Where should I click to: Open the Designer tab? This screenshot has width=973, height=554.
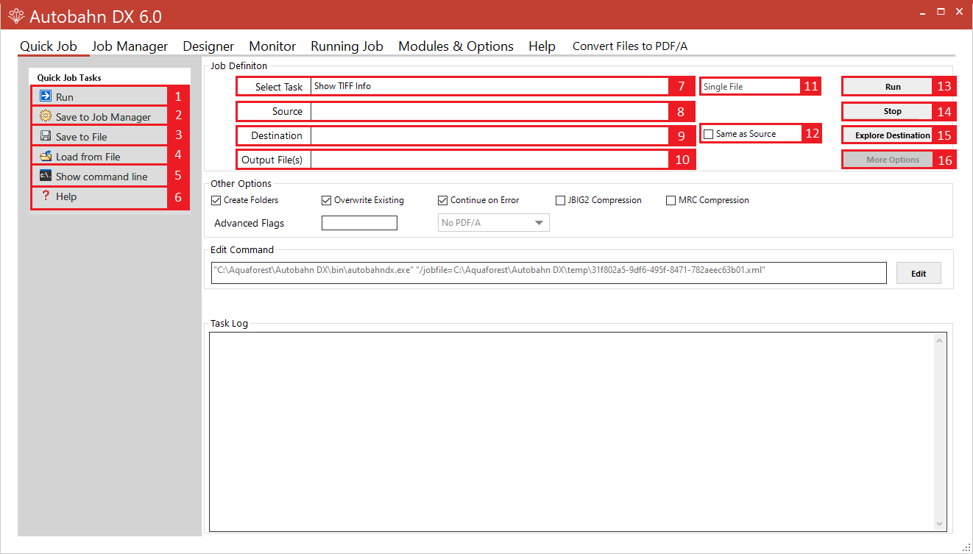(208, 46)
